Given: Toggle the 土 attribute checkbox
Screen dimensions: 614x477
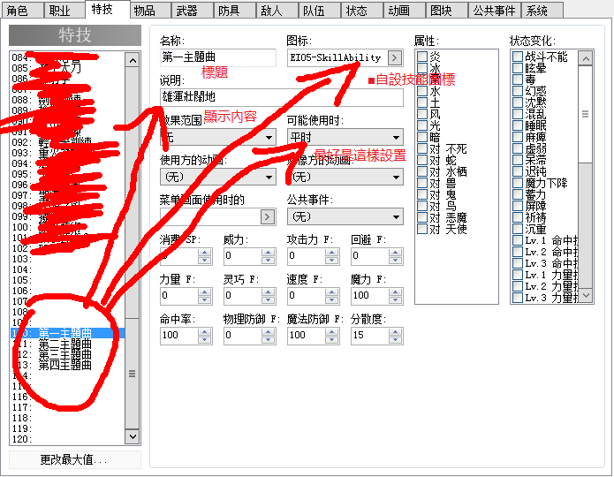Looking at the screenshot, I should point(422,102).
